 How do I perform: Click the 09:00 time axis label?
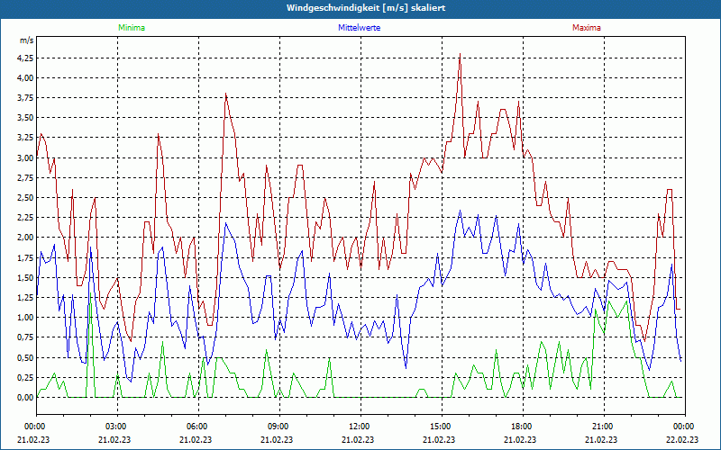(279, 427)
